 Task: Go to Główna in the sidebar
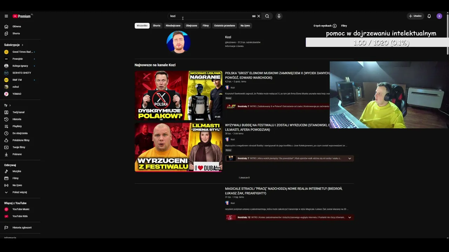[20, 27]
